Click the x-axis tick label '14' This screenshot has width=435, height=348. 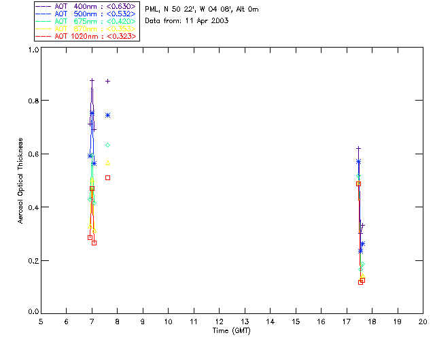coord(271,321)
